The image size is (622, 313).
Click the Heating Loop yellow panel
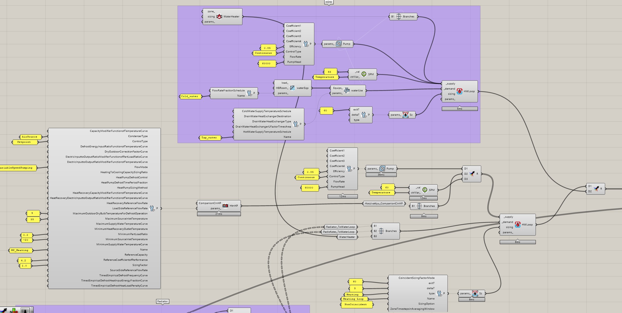[x=354, y=299]
